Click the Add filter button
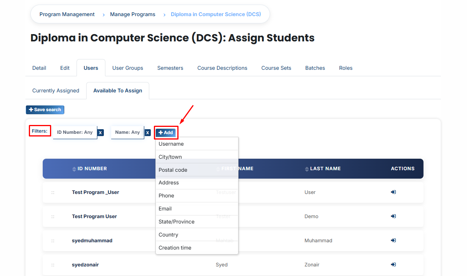467x276 pixels. pos(166,133)
